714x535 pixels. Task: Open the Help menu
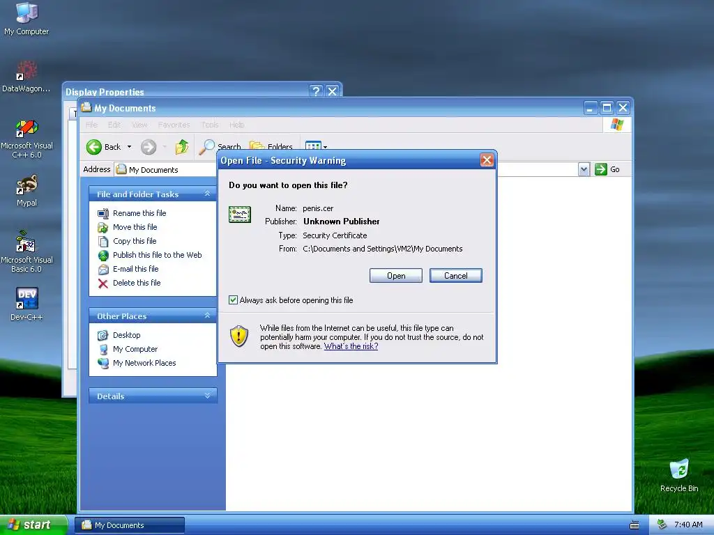237,125
